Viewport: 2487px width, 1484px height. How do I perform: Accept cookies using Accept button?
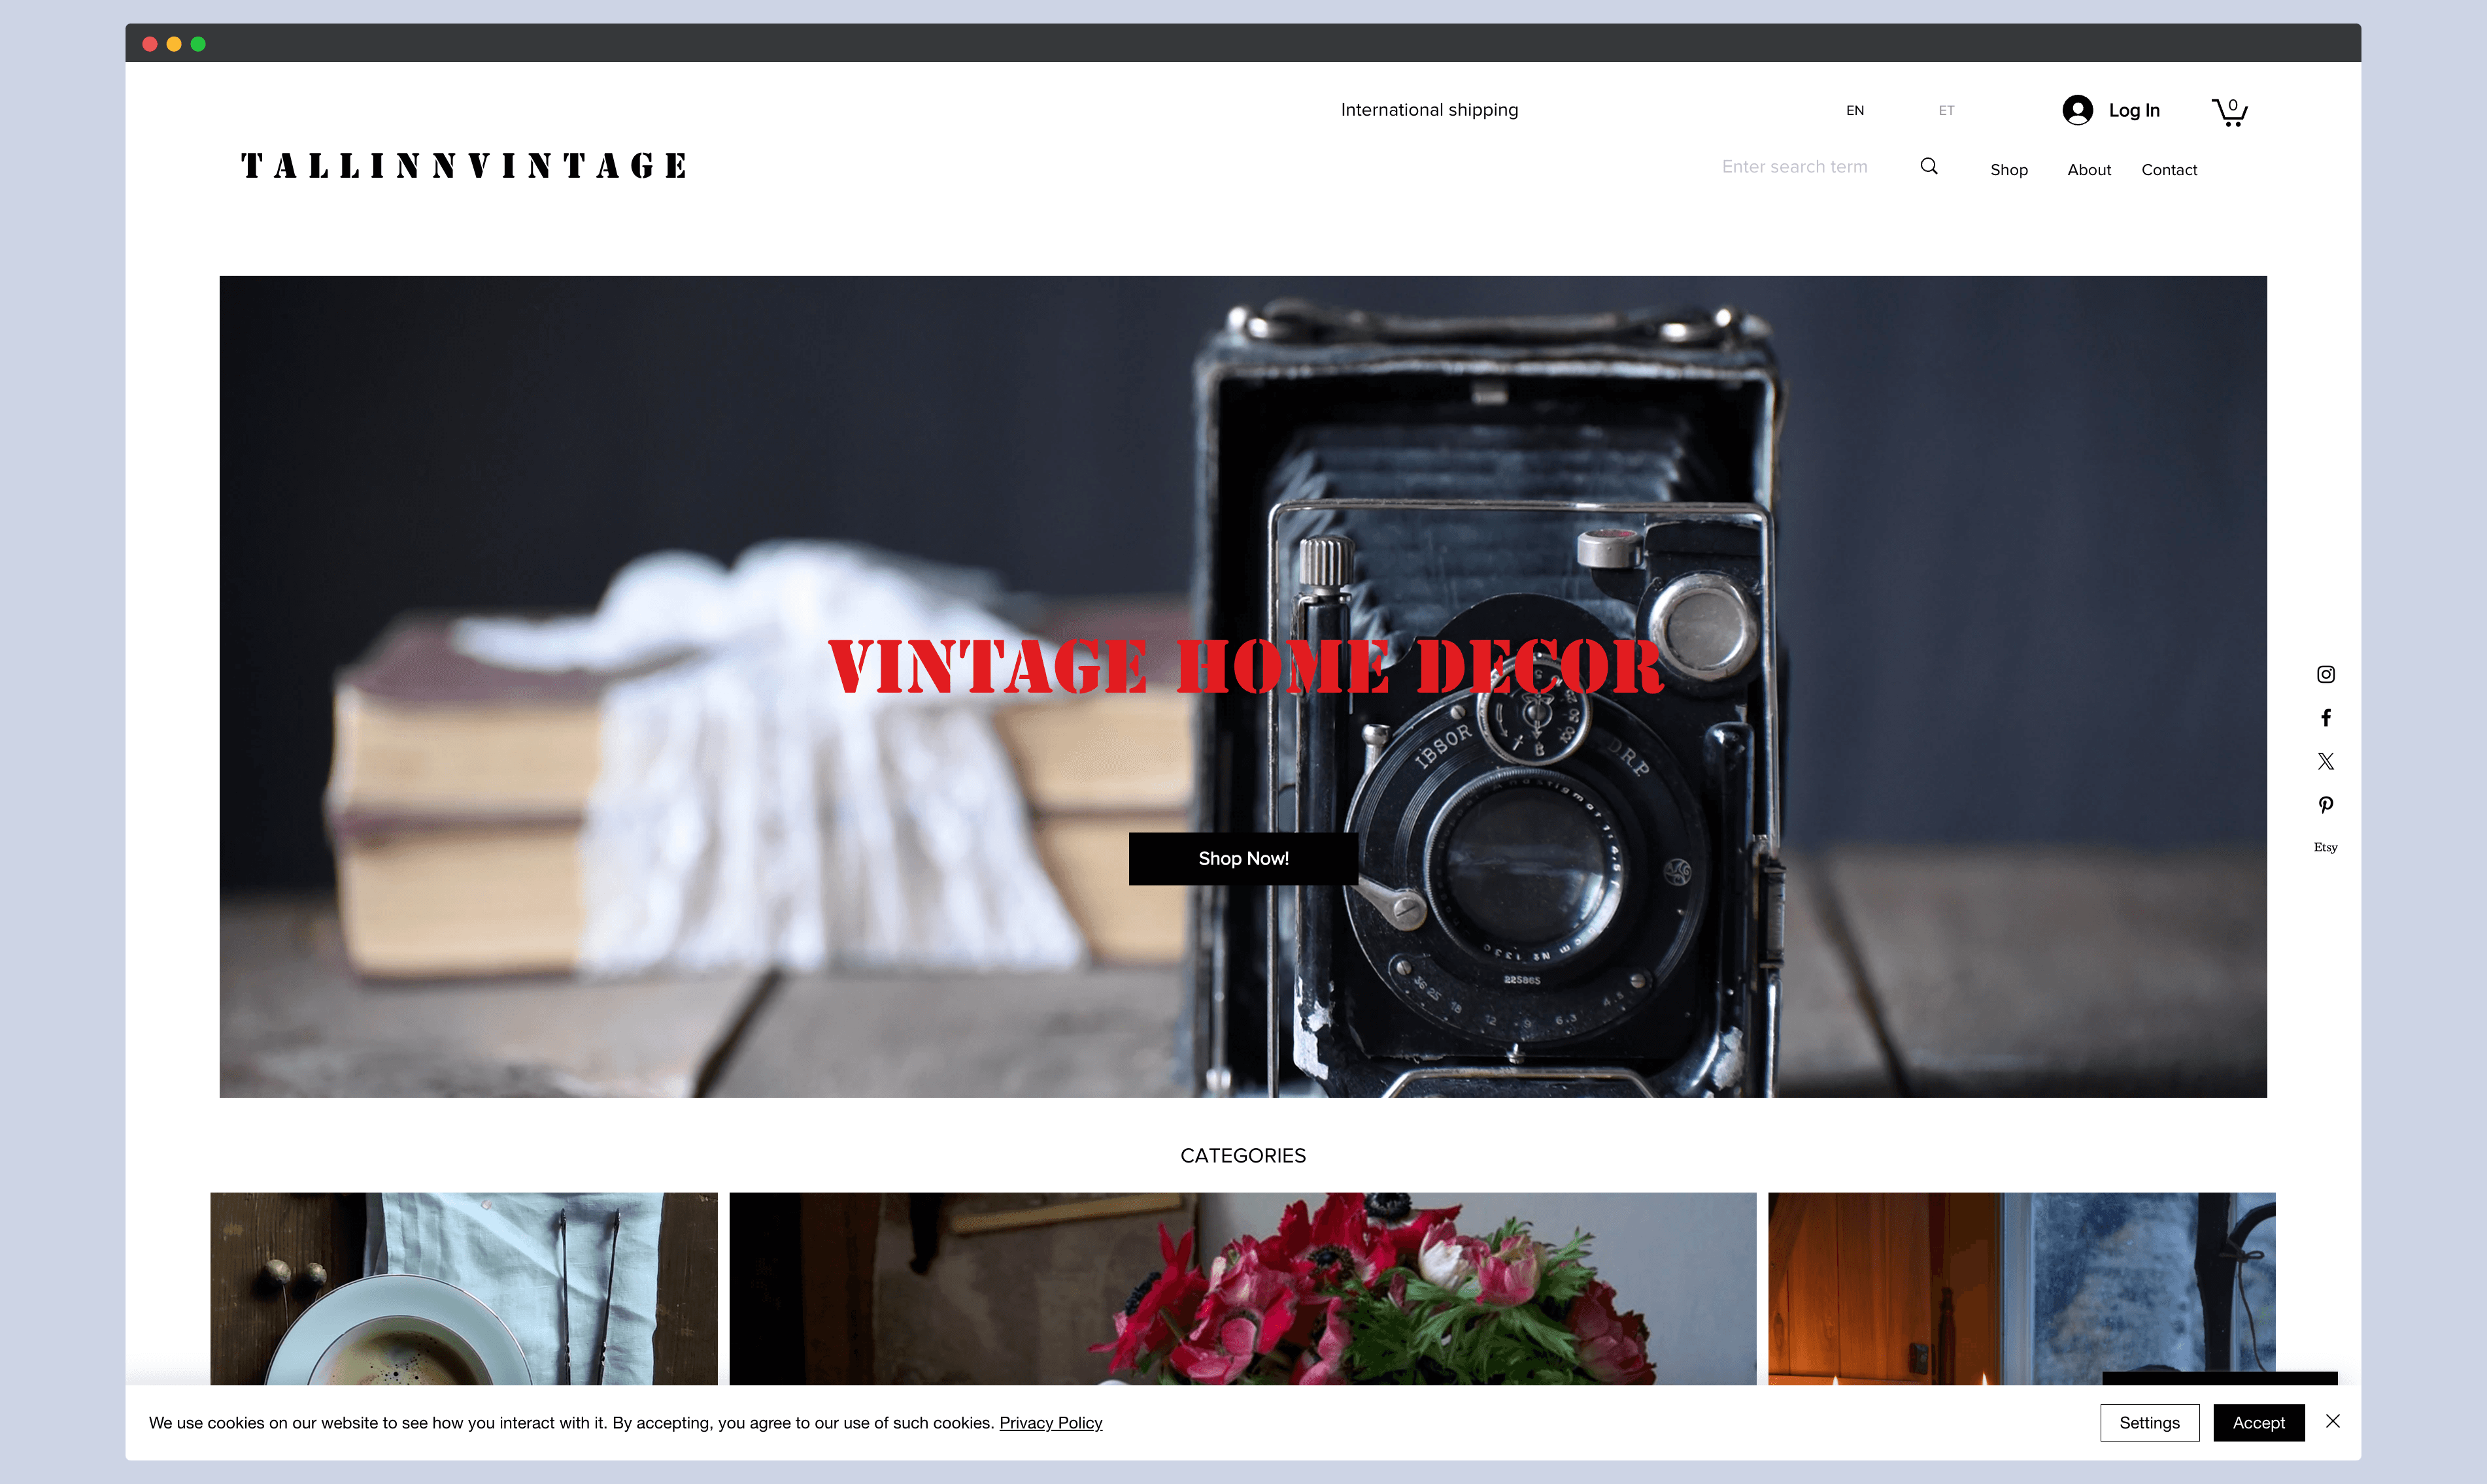pyautogui.click(x=2259, y=1422)
